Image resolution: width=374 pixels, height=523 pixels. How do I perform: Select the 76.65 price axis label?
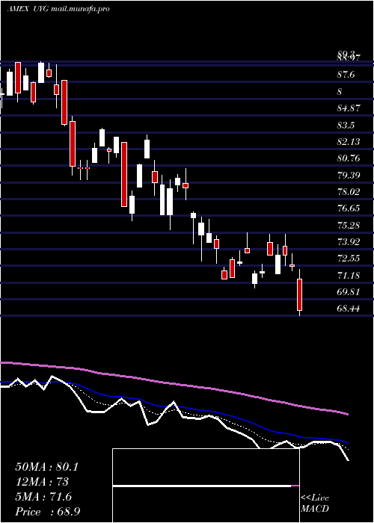pyautogui.click(x=348, y=208)
